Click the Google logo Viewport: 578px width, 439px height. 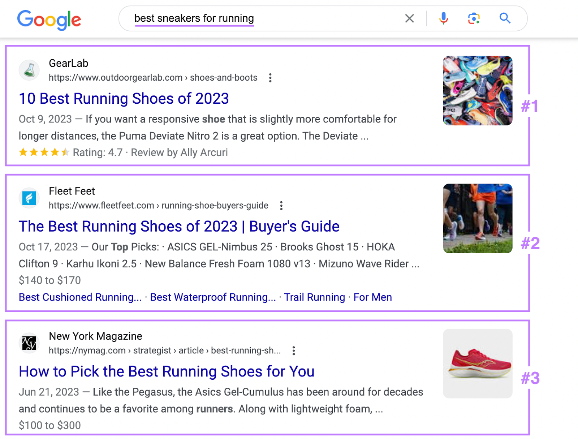49,19
